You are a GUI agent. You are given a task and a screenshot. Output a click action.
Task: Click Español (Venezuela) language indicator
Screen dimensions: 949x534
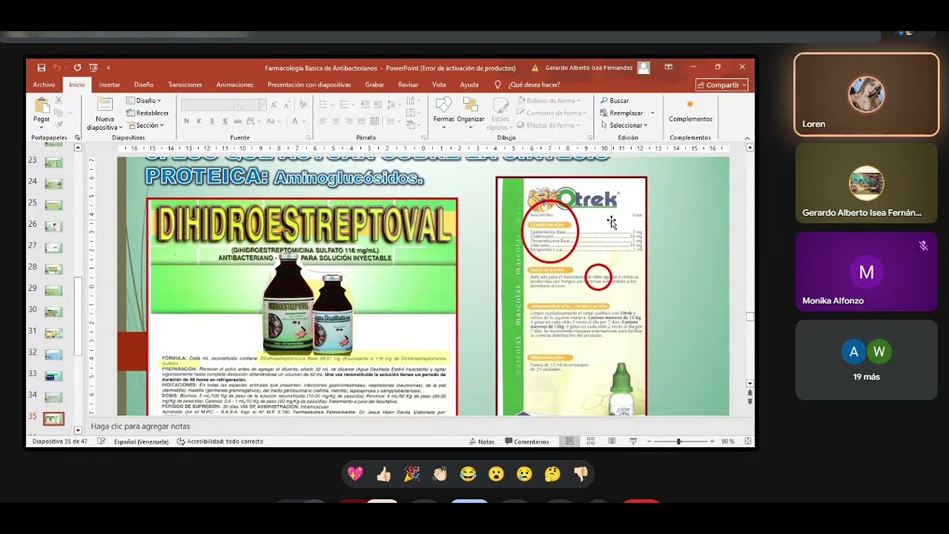[141, 441]
